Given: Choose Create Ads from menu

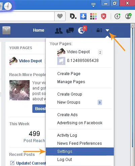Looking at the screenshot, I should pos(67,115).
